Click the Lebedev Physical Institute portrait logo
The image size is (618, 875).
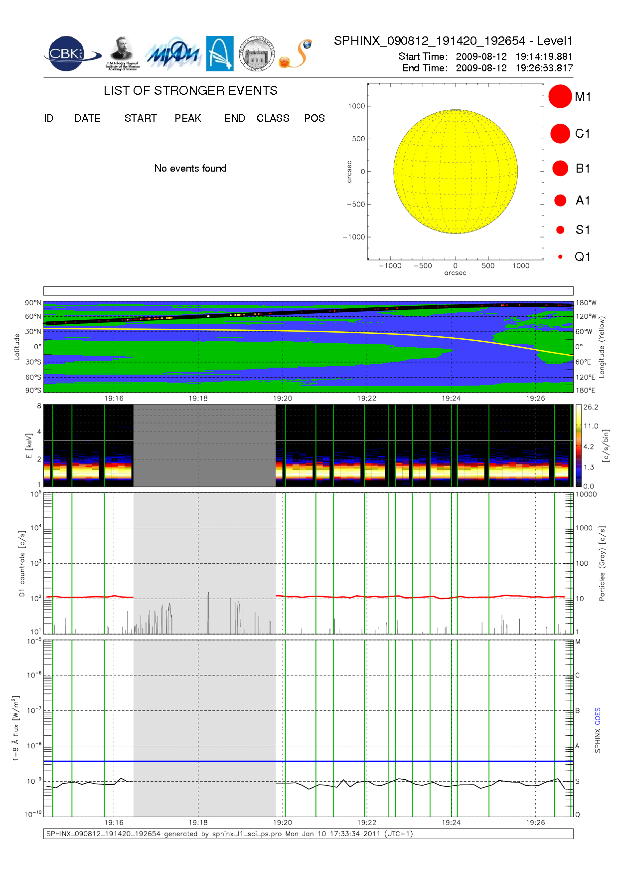[122, 53]
